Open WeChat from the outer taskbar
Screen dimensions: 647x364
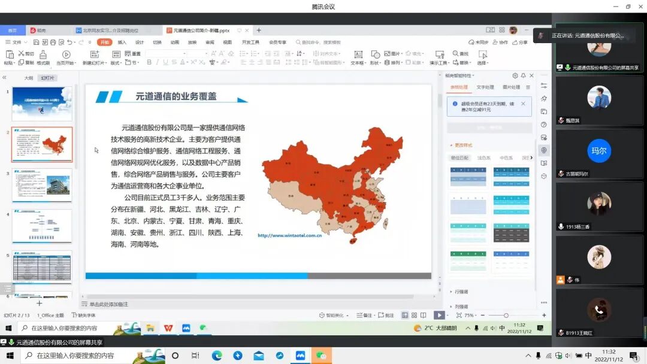(x=321, y=356)
